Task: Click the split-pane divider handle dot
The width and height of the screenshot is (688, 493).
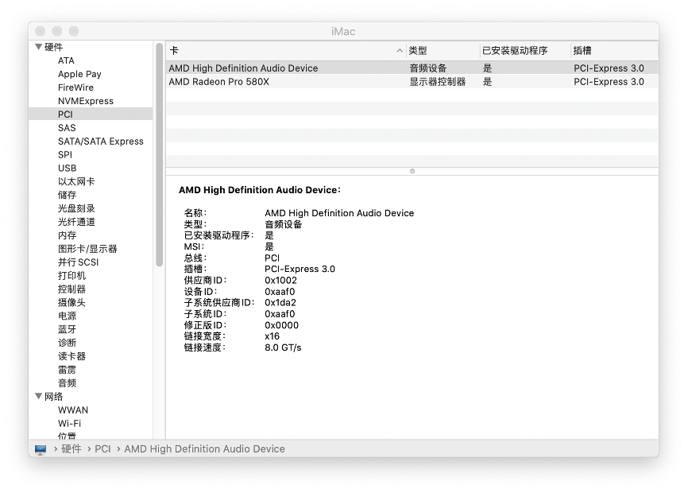Action: [412, 171]
